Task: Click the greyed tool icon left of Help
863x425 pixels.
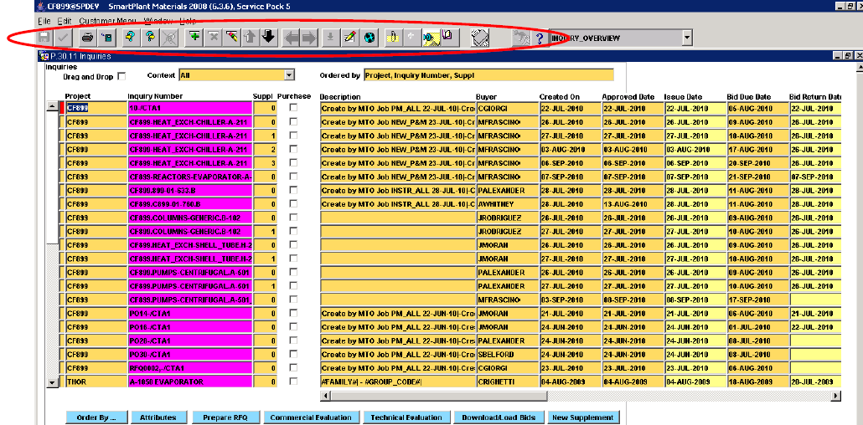Action: coord(520,38)
